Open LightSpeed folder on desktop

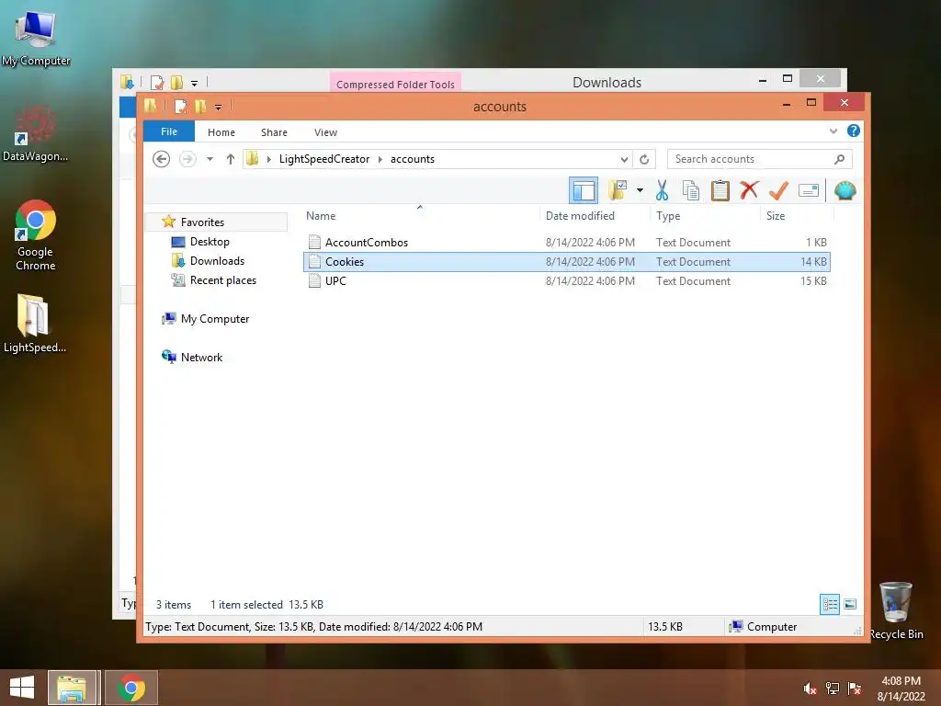(34, 324)
